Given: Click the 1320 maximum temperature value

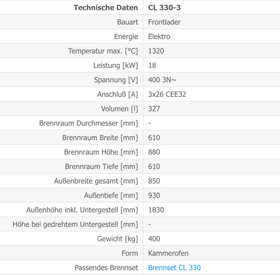Looking at the screenshot, I should coord(156,51).
